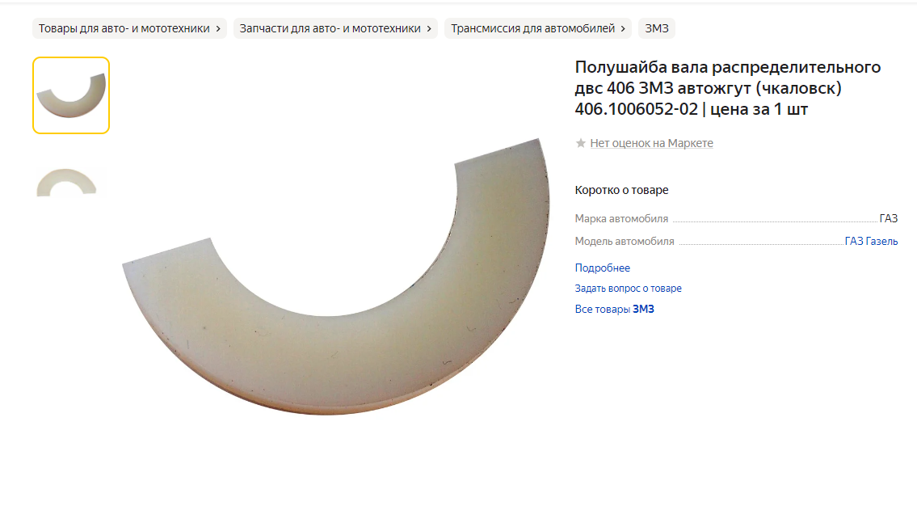917x506 pixels.
Task: Expand details via Подробнее link
Action: coord(603,268)
